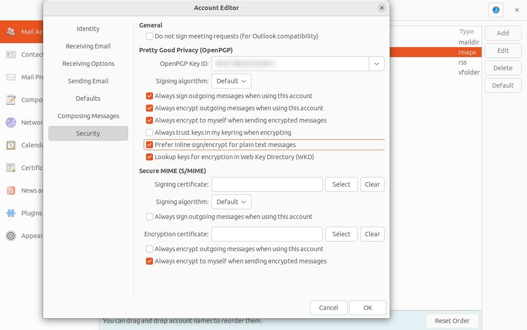Click Reset Order for accounts
The height and width of the screenshot is (330, 527).
pyautogui.click(x=452, y=320)
